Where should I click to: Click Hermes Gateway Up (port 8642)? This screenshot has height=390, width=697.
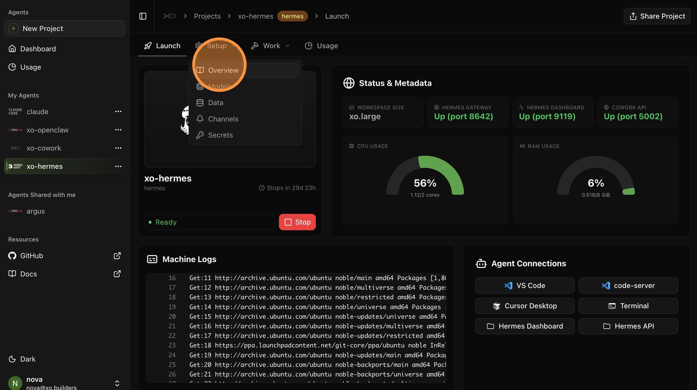(468, 112)
